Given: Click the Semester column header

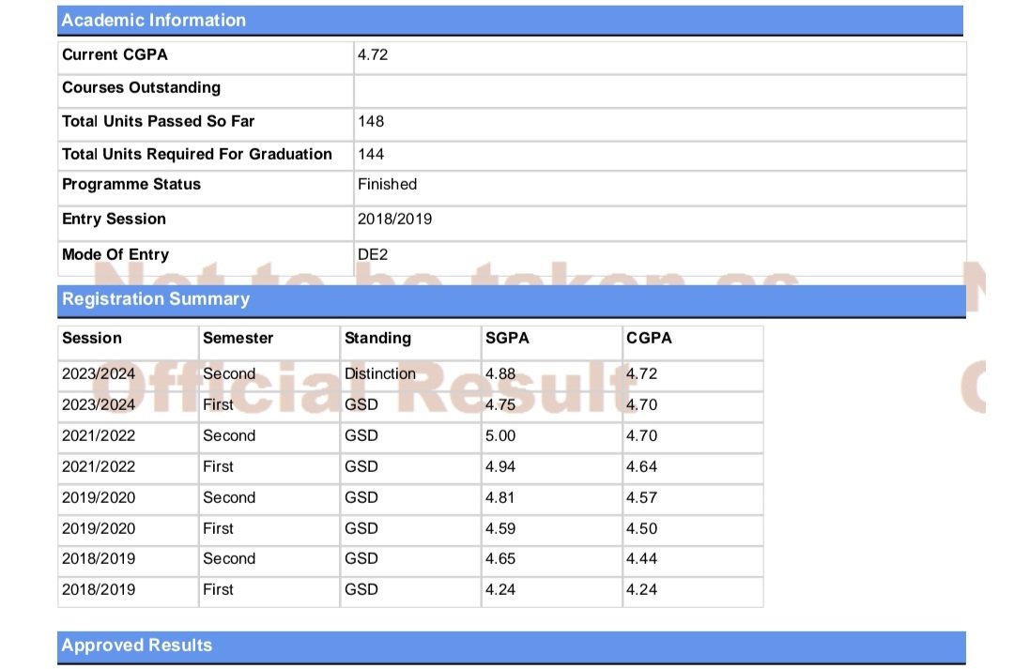Looking at the screenshot, I should (x=238, y=338).
